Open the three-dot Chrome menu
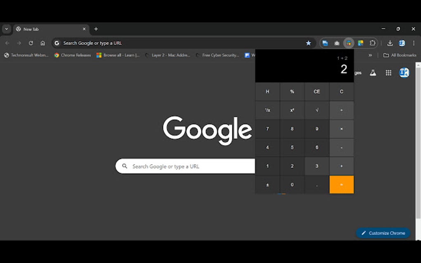Image resolution: width=421 pixels, height=263 pixels. [x=413, y=43]
